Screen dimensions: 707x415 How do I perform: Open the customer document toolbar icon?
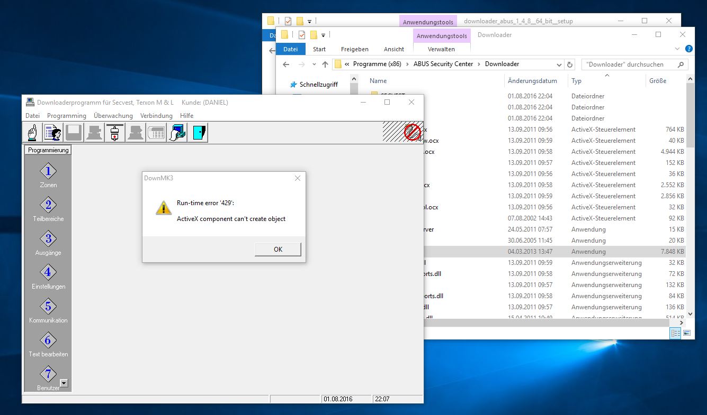[x=53, y=133]
